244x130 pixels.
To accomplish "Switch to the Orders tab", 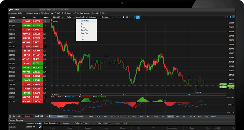I will pos(66,123).
